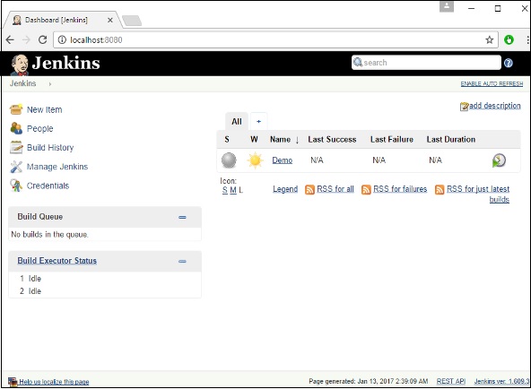Click the Enable Auto Refresh link
This screenshot has width=531, height=389.
pyautogui.click(x=492, y=83)
